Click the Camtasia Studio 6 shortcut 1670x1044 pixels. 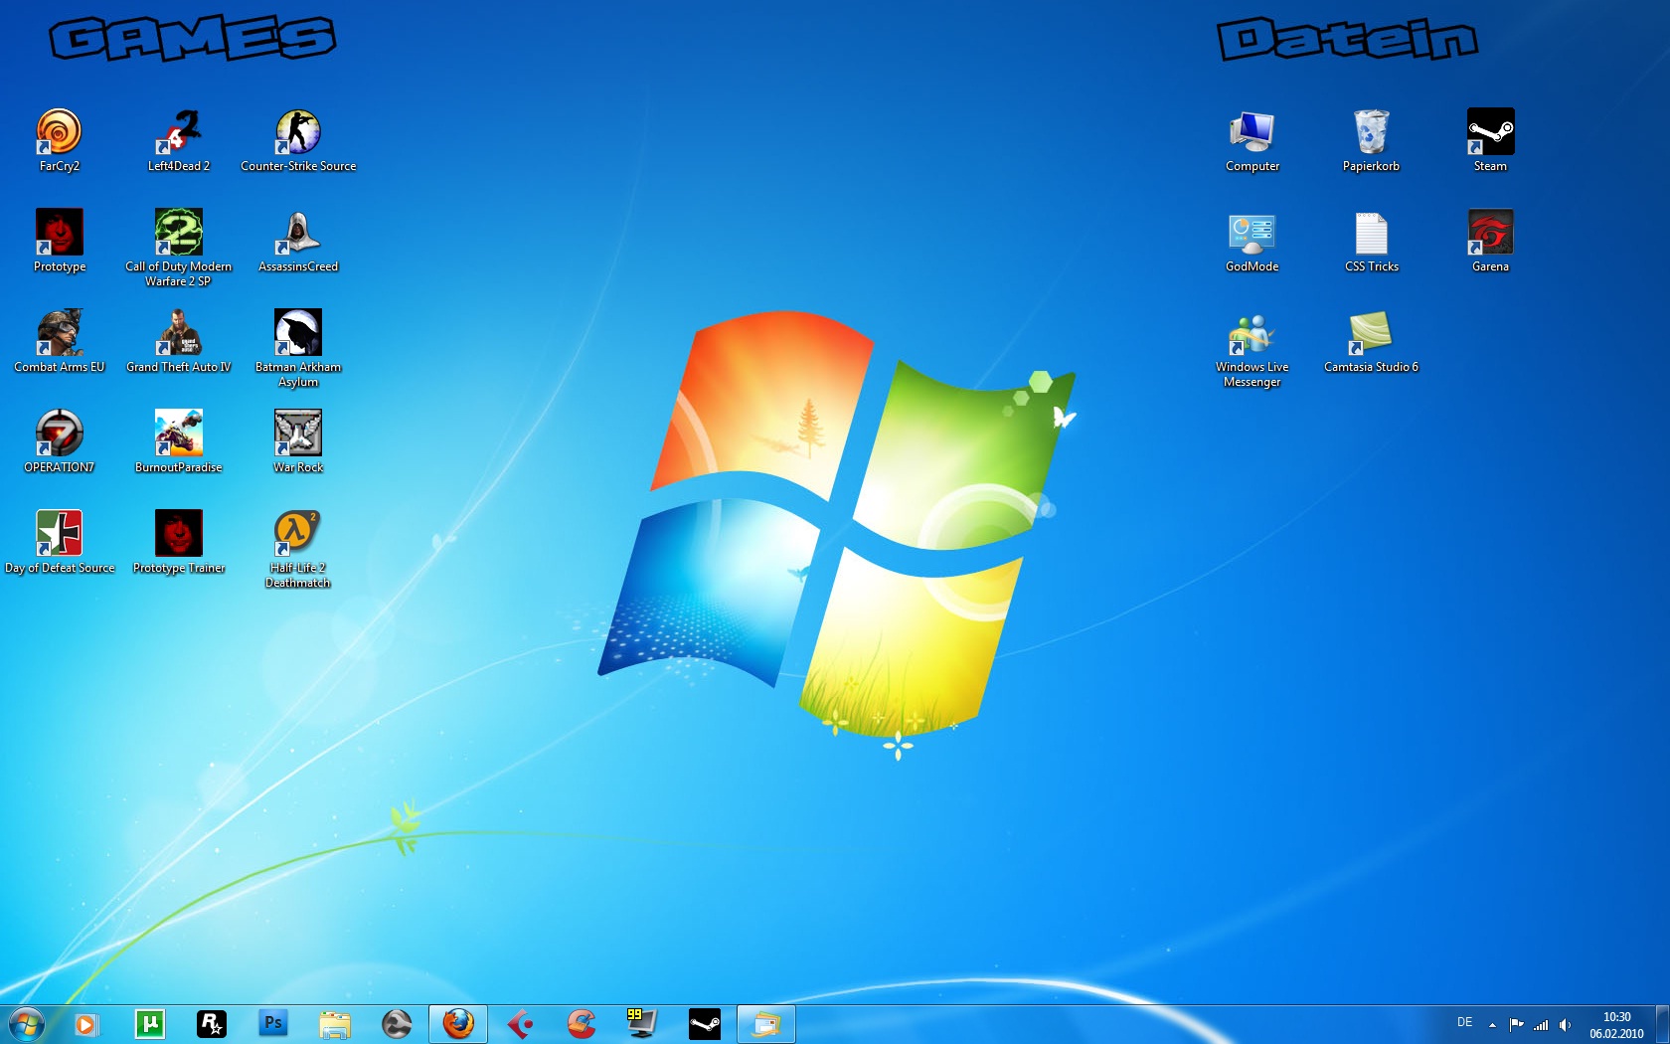[1372, 341]
